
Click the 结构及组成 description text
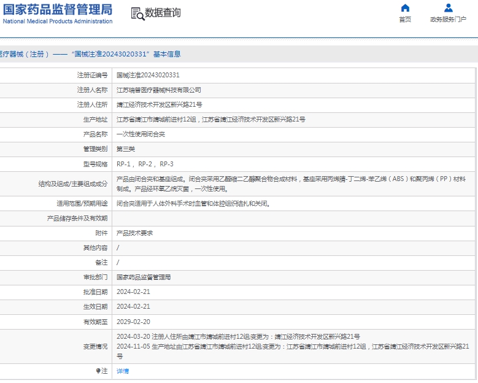[291, 184]
